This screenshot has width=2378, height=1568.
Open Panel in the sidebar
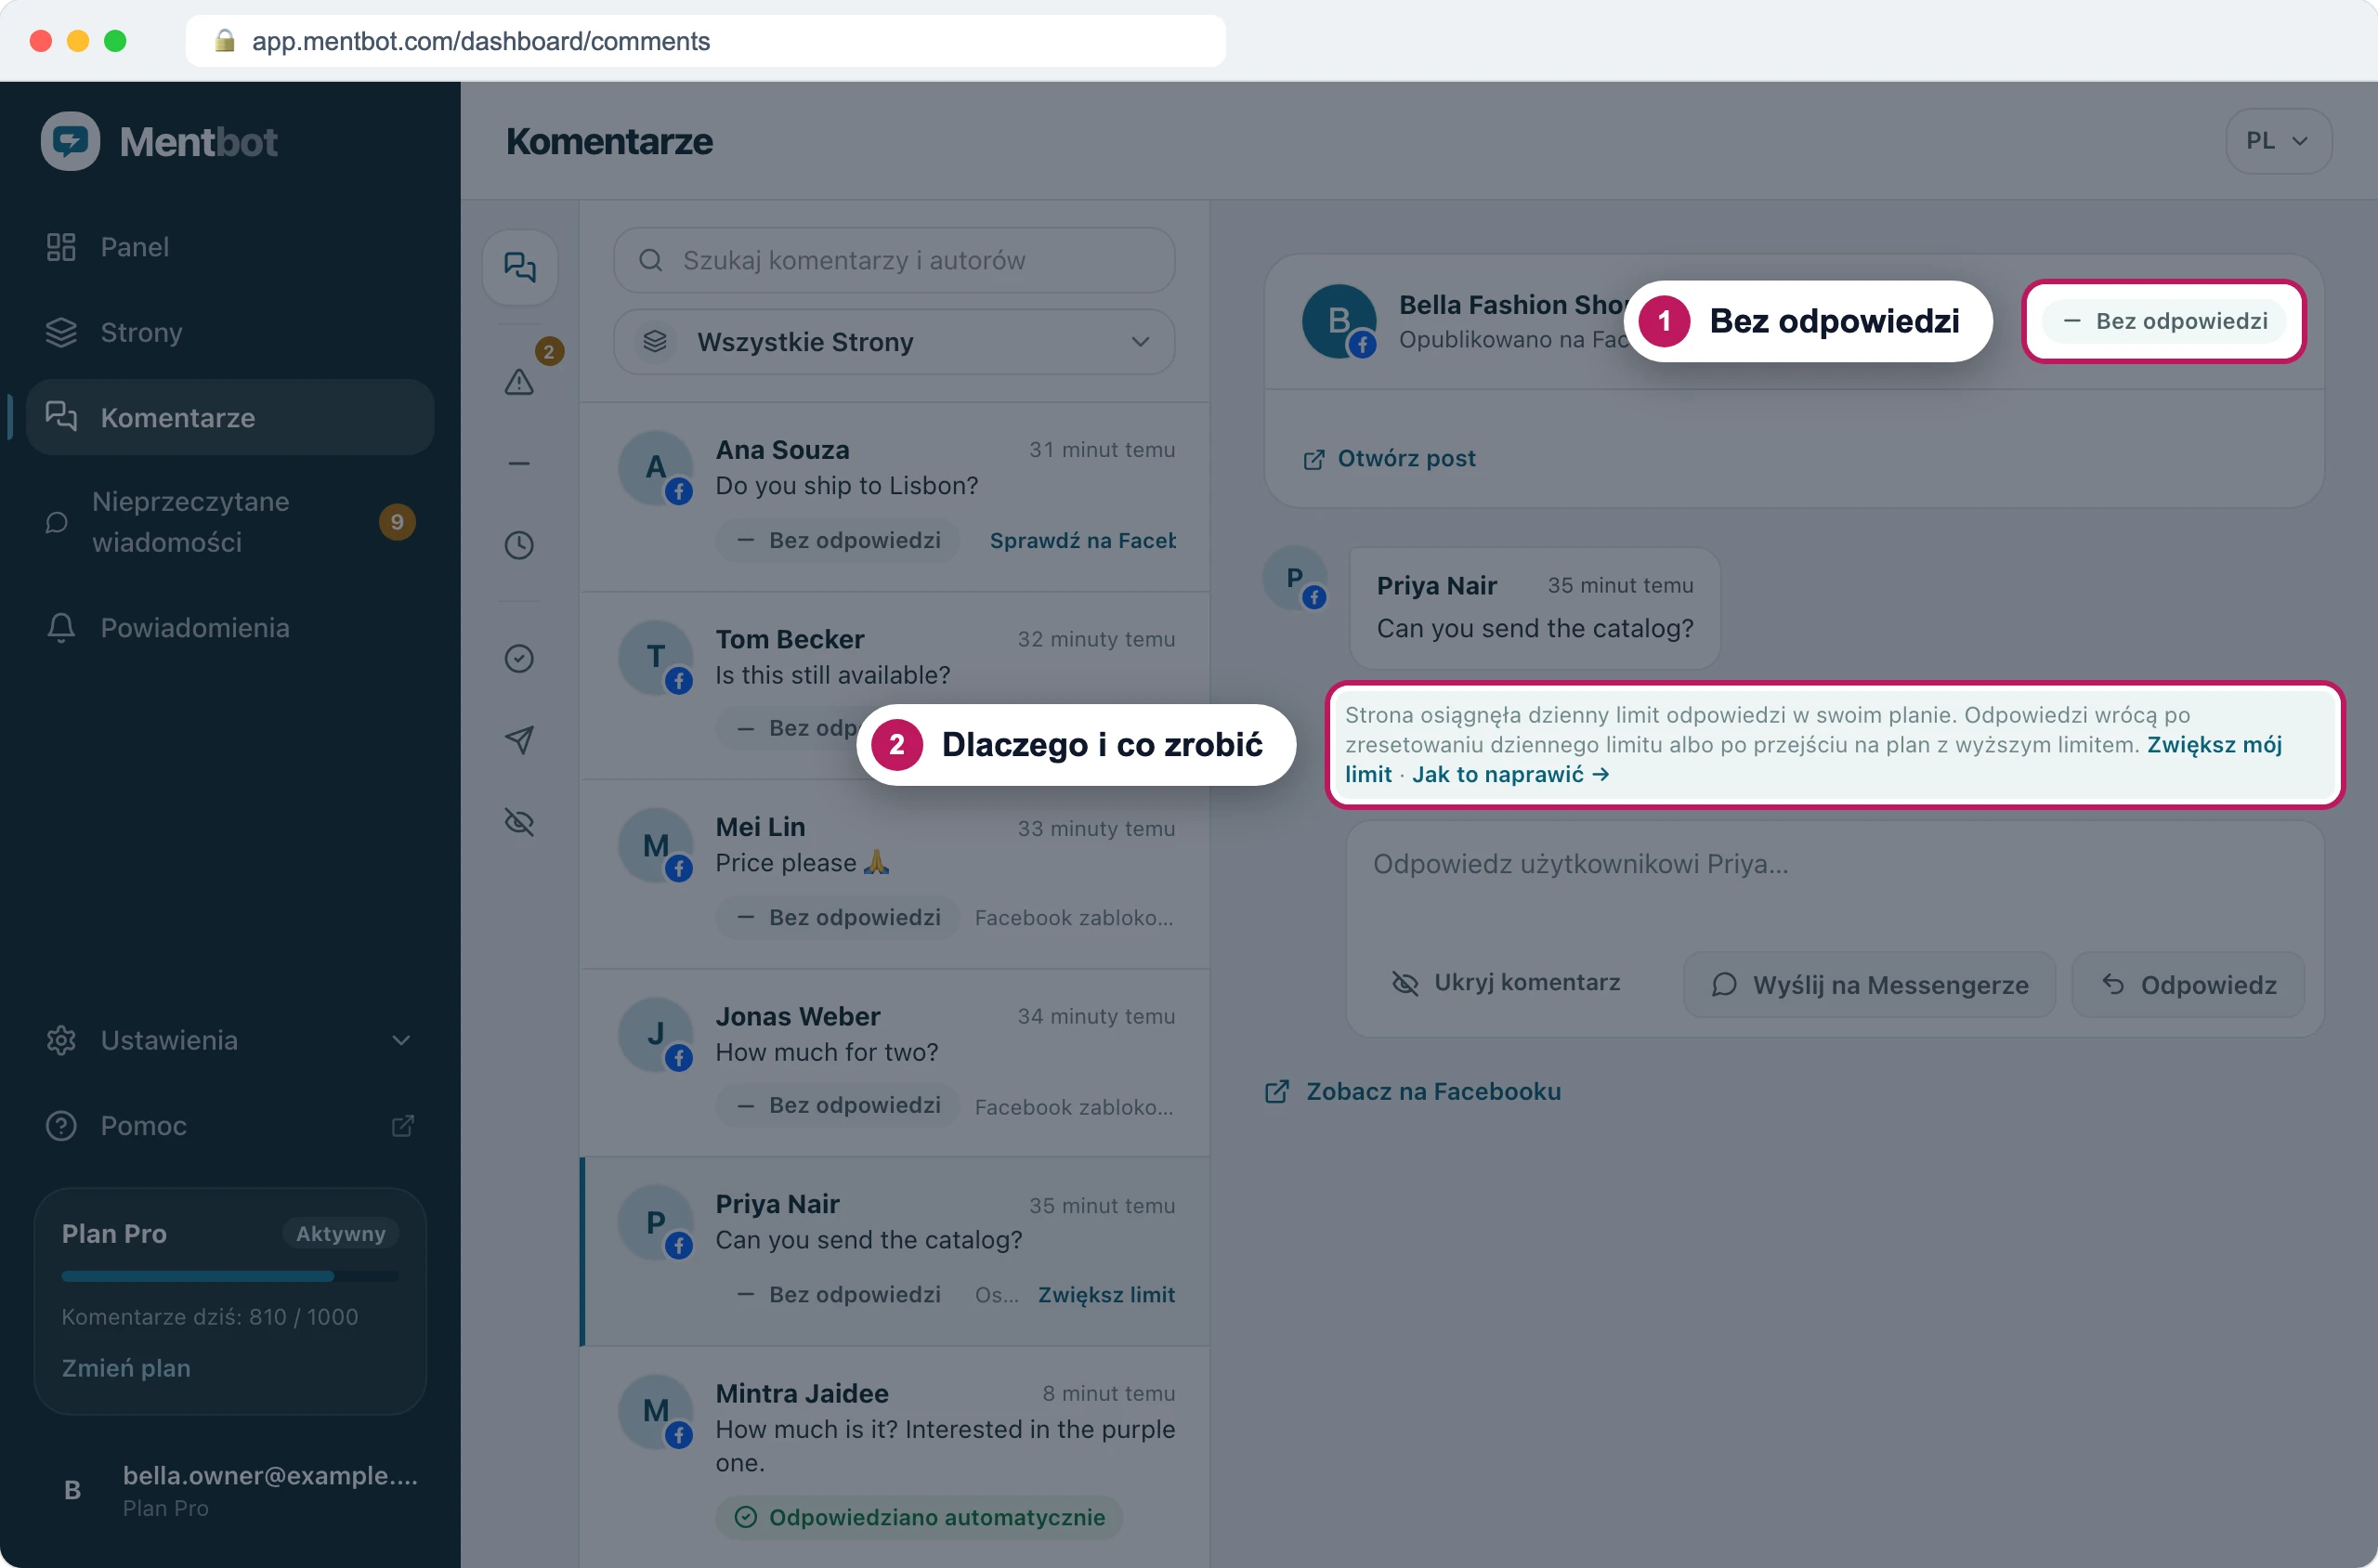(x=230, y=246)
